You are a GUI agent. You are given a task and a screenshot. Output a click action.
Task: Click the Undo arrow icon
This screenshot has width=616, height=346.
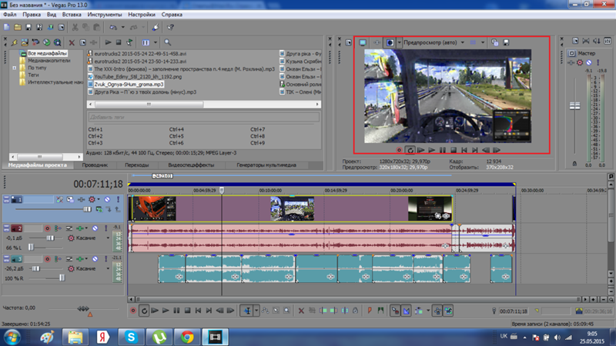click(113, 28)
